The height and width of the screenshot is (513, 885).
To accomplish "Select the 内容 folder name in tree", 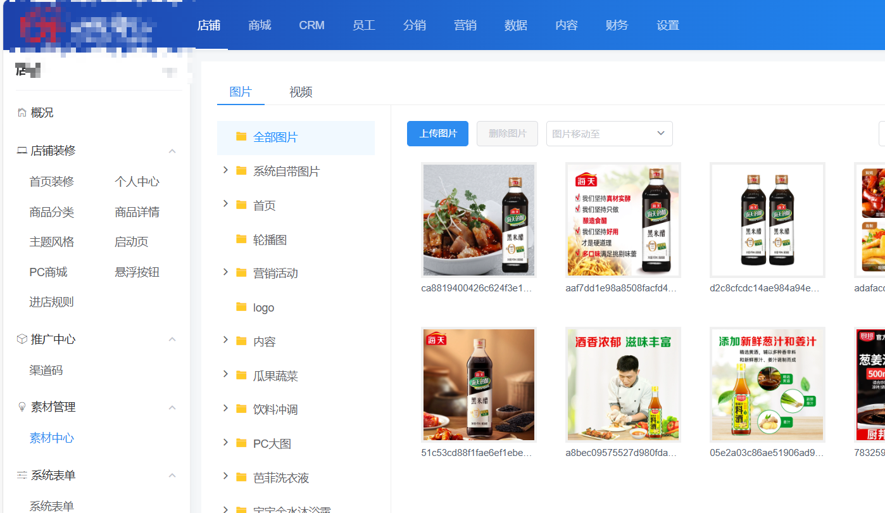I will 265,341.
